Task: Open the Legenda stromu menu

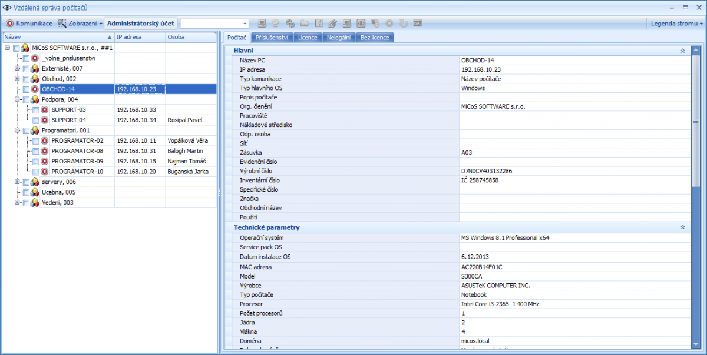Action: tap(676, 24)
